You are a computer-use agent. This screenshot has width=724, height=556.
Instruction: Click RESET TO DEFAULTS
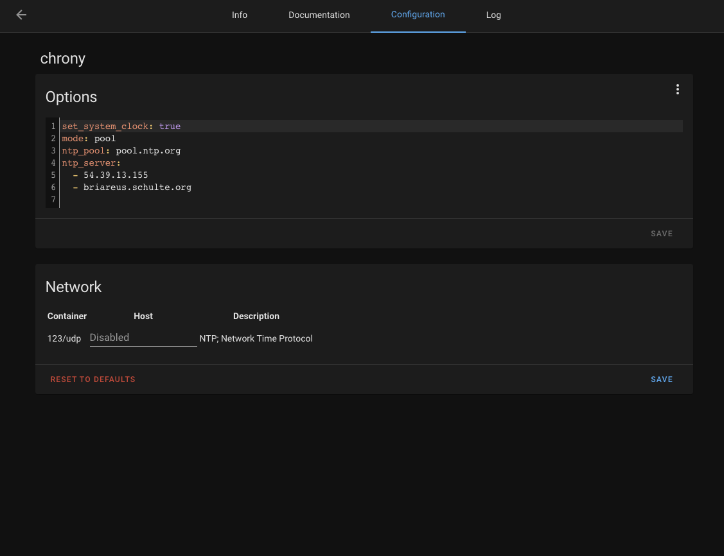(x=93, y=379)
